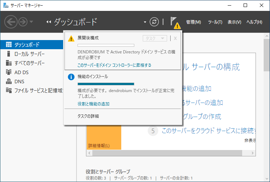Click the 役割の数: 3 text
Screen dimensions: 270x182
tap(96, 178)
